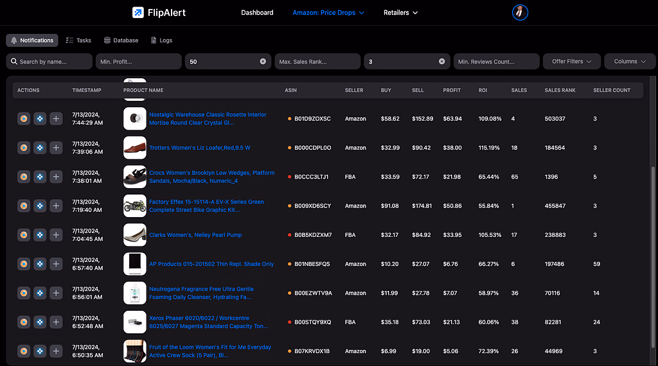658x366 pixels.
Task: Click the plus icon for Clarks Women's row
Action: (56, 235)
